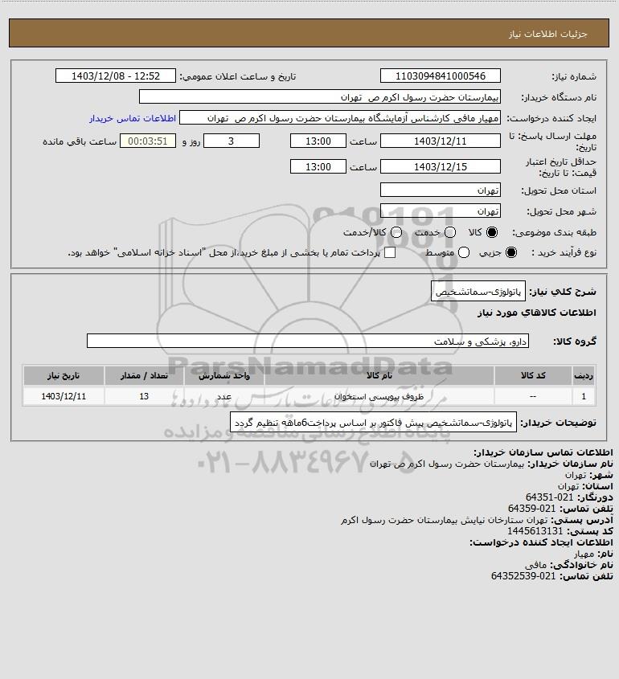Image resolution: width=619 pixels, height=679 pixels.
Task: Click the fax number 64351-021
Action: tap(549, 497)
